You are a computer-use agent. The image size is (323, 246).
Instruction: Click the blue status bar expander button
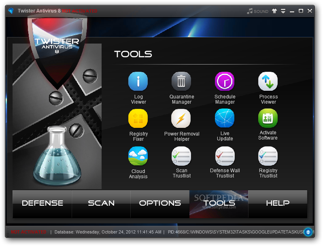308,232
